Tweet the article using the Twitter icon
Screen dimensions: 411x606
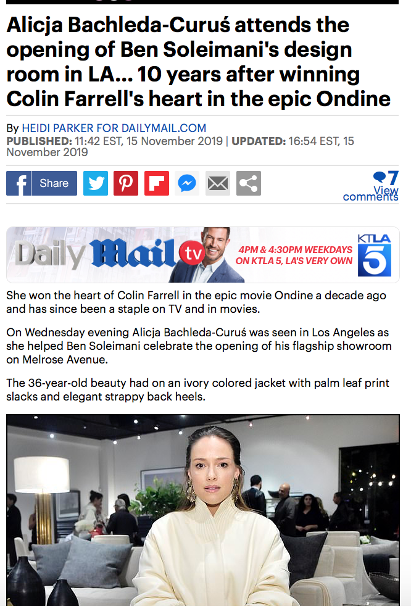pyautogui.click(x=96, y=183)
